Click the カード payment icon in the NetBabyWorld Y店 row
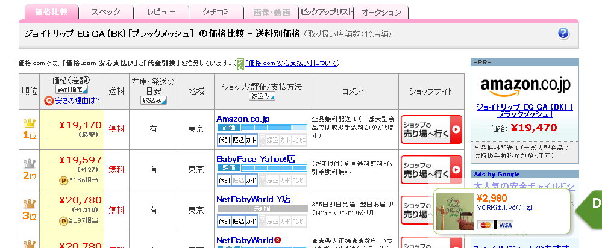Screen dimensions: 602x248 click(251, 221)
